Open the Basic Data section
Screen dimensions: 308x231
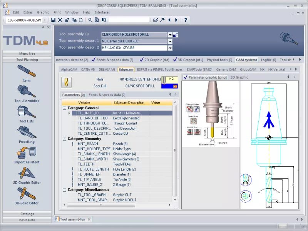click(x=27, y=220)
